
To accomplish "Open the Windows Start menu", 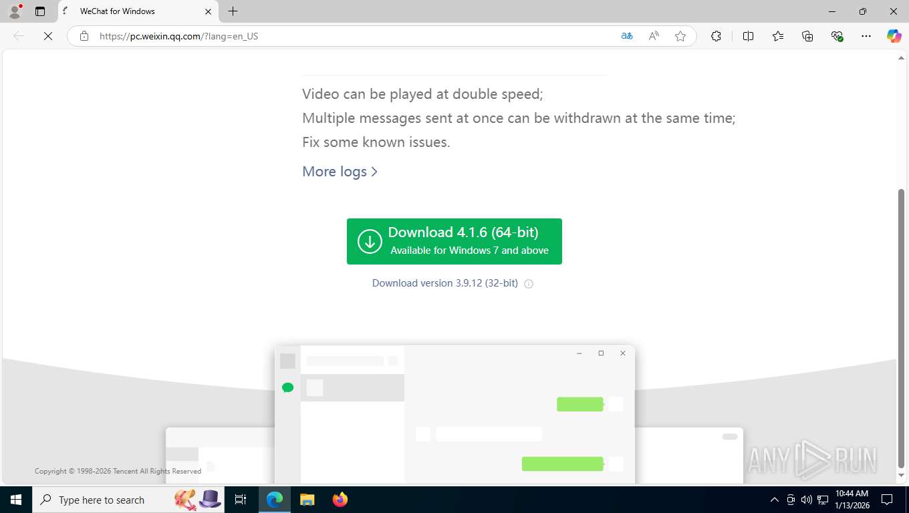I will [x=16, y=500].
